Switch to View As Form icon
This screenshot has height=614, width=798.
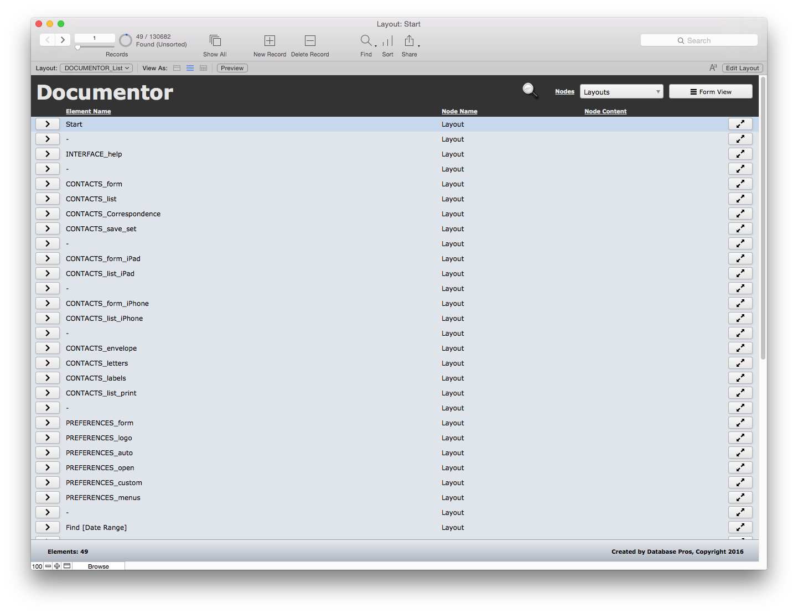[x=177, y=68]
